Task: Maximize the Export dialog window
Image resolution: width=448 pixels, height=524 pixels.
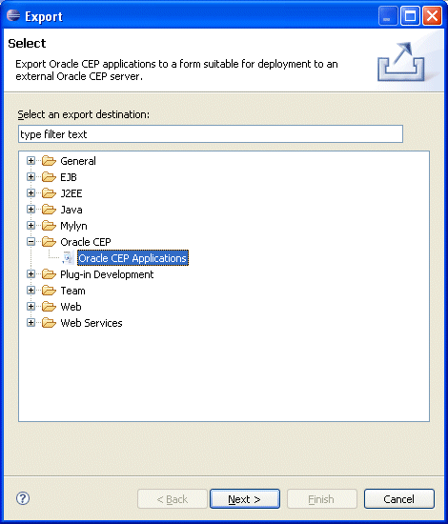Action: 410,15
